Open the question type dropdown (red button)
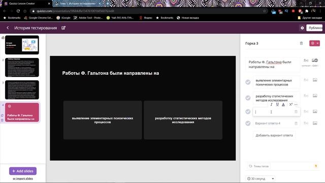325x183 pixels. pos(314,43)
